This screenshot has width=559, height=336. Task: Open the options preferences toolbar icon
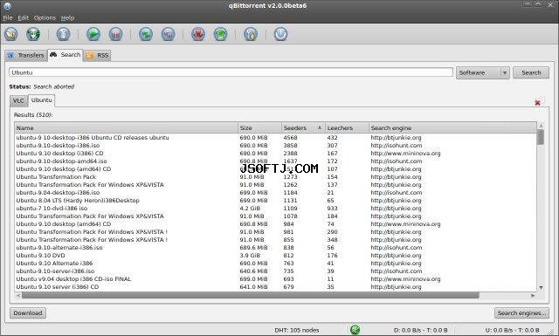[x=251, y=34]
